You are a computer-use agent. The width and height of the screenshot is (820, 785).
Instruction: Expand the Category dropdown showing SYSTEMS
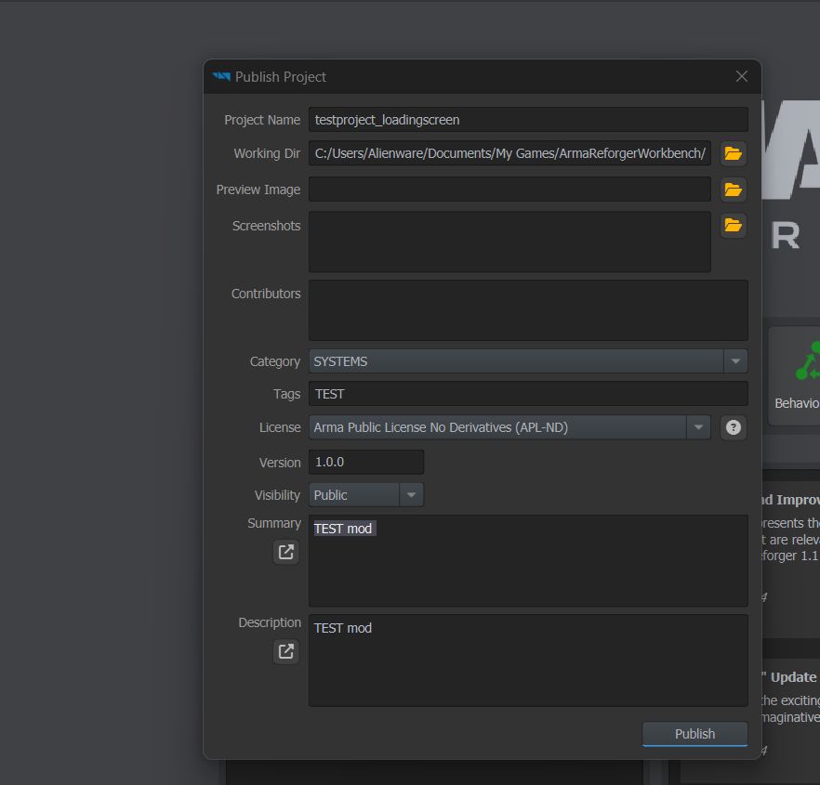(x=735, y=361)
